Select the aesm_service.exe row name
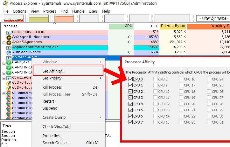The height and width of the screenshot is (147, 230). click(x=28, y=32)
